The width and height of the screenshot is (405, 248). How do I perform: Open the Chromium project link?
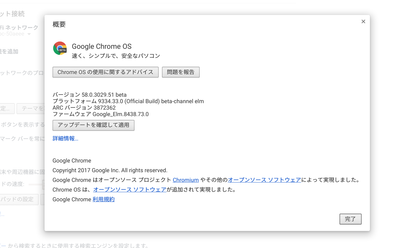click(186, 180)
